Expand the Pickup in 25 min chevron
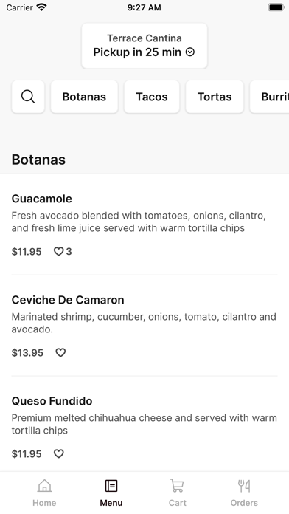 coord(190,52)
